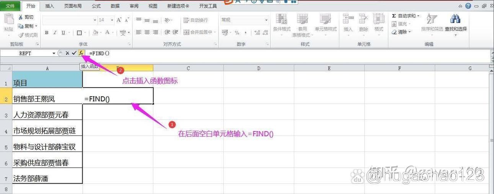Switch to the Data (数据) tab
The height and width of the screenshot is (194, 494).
click(115, 6)
